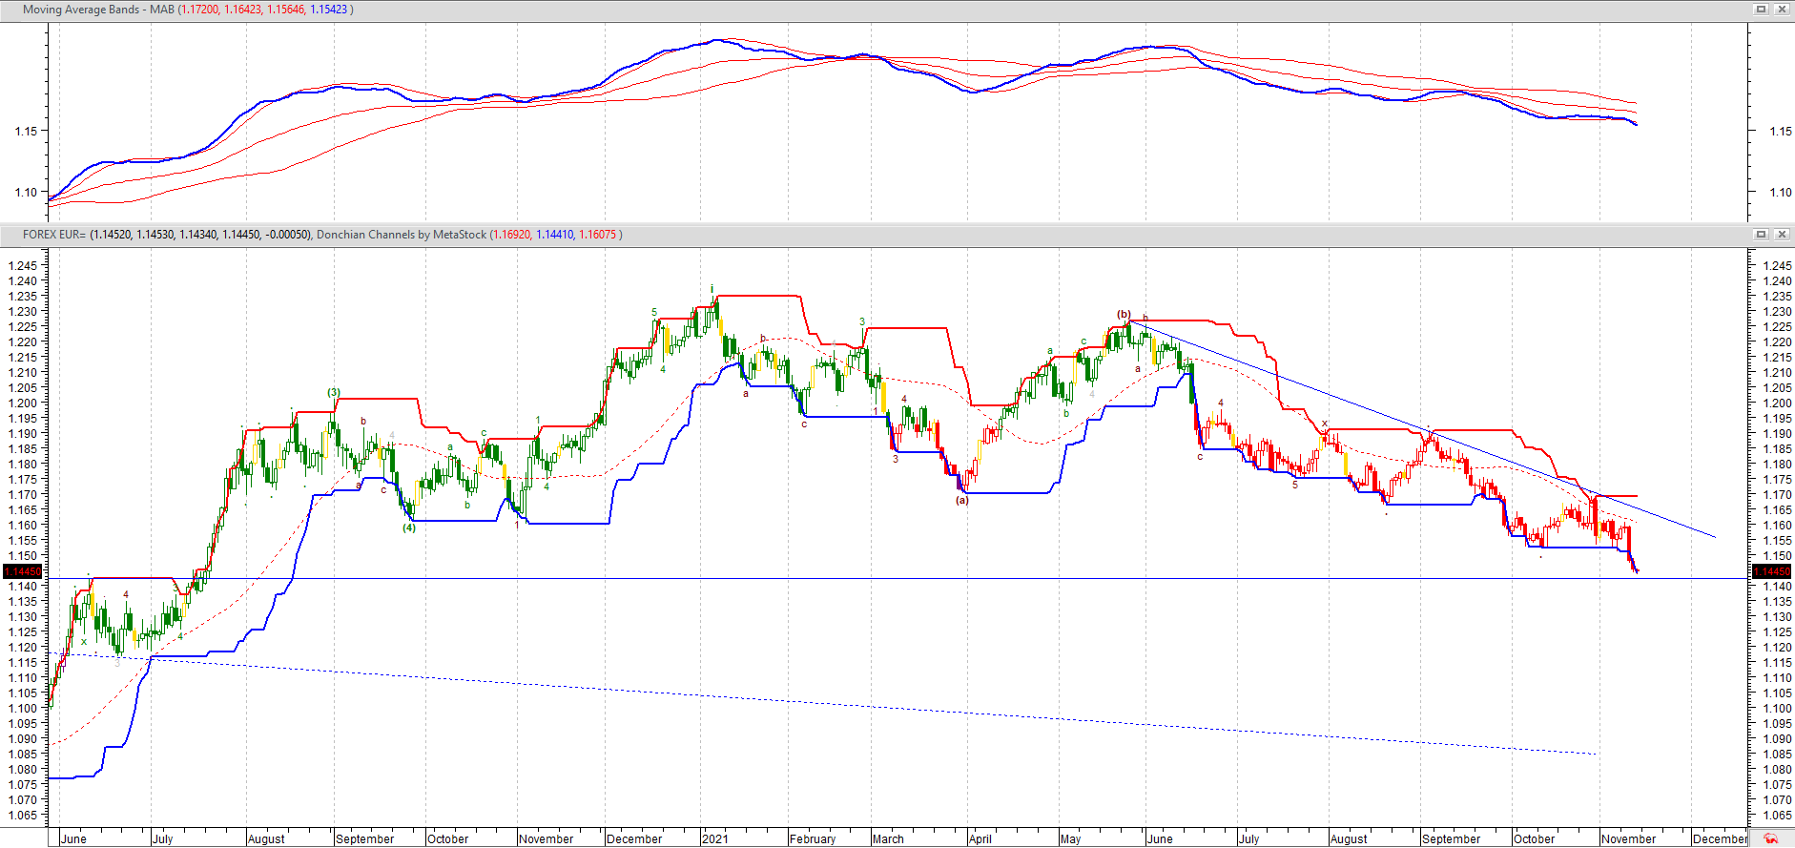Select the green (4) wave label
The width and height of the screenshot is (1795, 848).
[408, 527]
